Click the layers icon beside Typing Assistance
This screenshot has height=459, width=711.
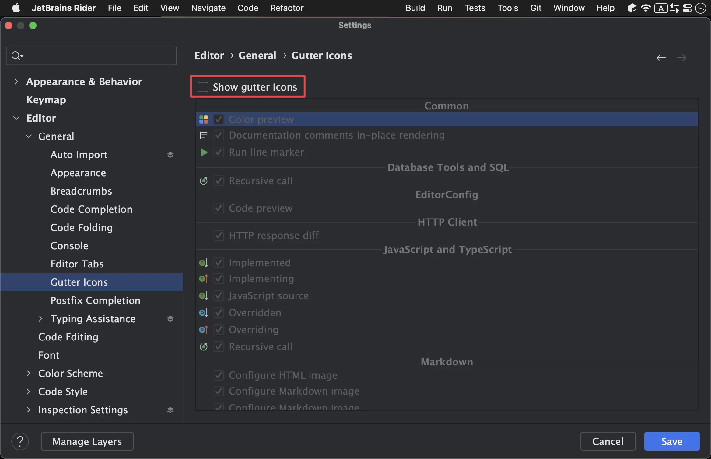coord(170,319)
